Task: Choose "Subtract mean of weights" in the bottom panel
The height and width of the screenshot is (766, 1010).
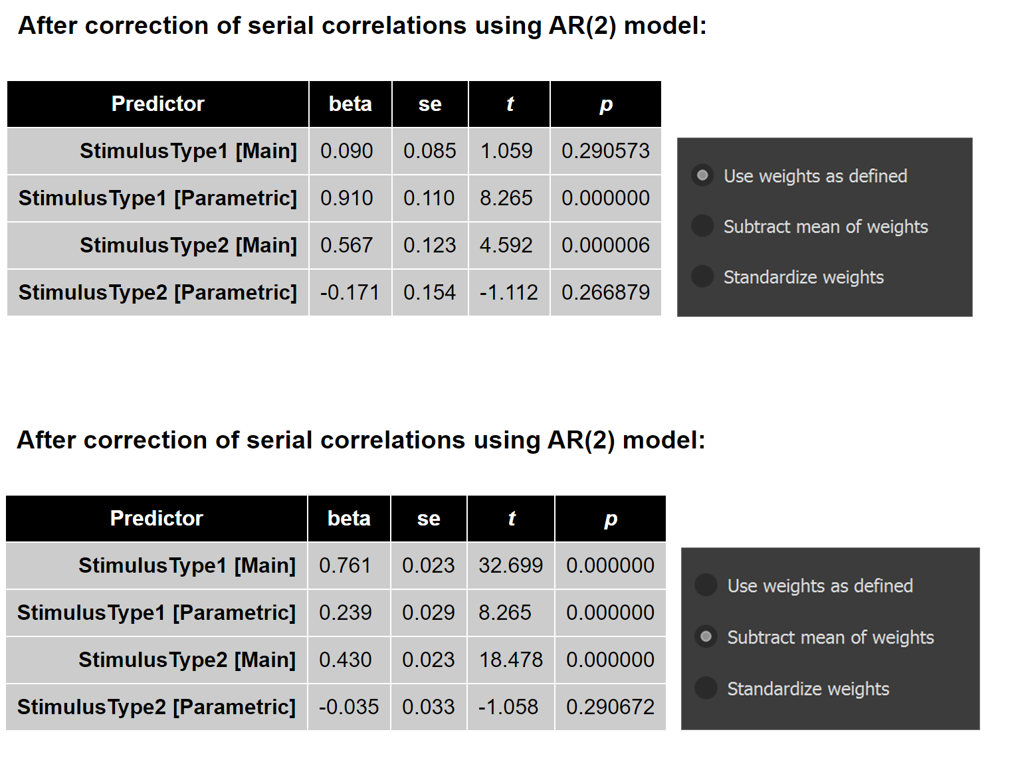Action: (x=705, y=636)
